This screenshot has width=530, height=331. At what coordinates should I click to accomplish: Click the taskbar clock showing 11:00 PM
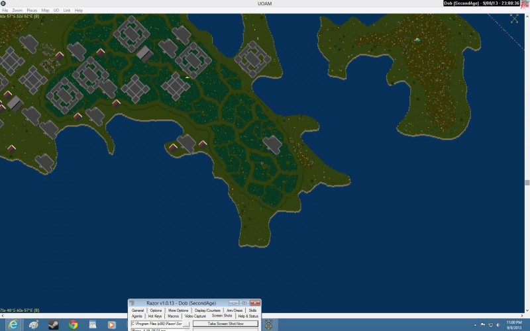(x=514, y=325)
